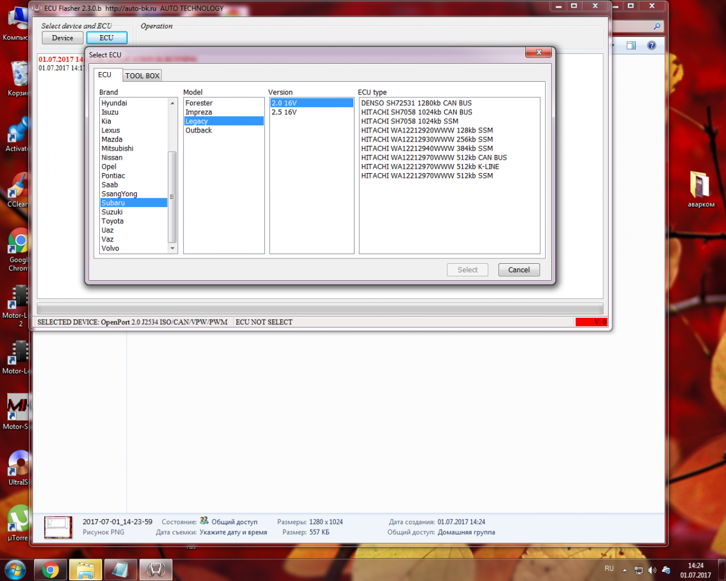726x581 pixels.
Task: Switch to the TOOL BOX tab
Action: pos(143,76)
